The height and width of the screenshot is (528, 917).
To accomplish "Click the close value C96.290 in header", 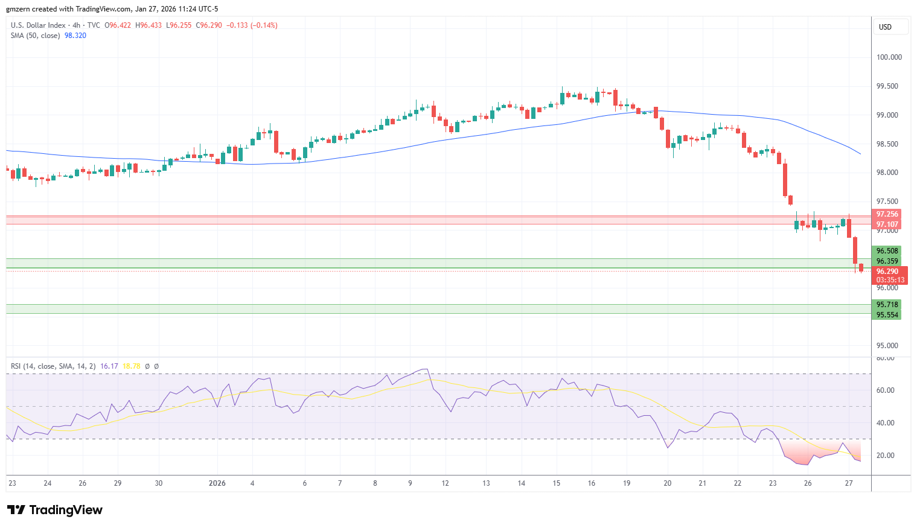I will (x=209, y=25).
